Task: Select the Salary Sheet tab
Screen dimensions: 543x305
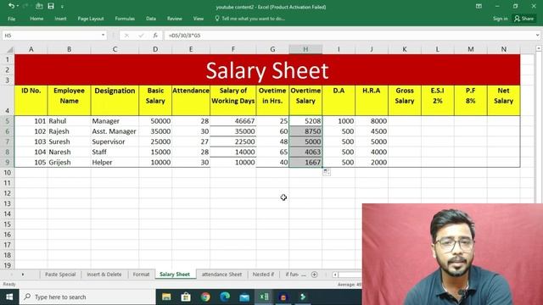Action: pyautogui.click(x=175, y=274)
